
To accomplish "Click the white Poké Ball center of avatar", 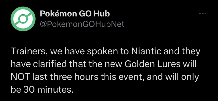I will click(23, 19).
